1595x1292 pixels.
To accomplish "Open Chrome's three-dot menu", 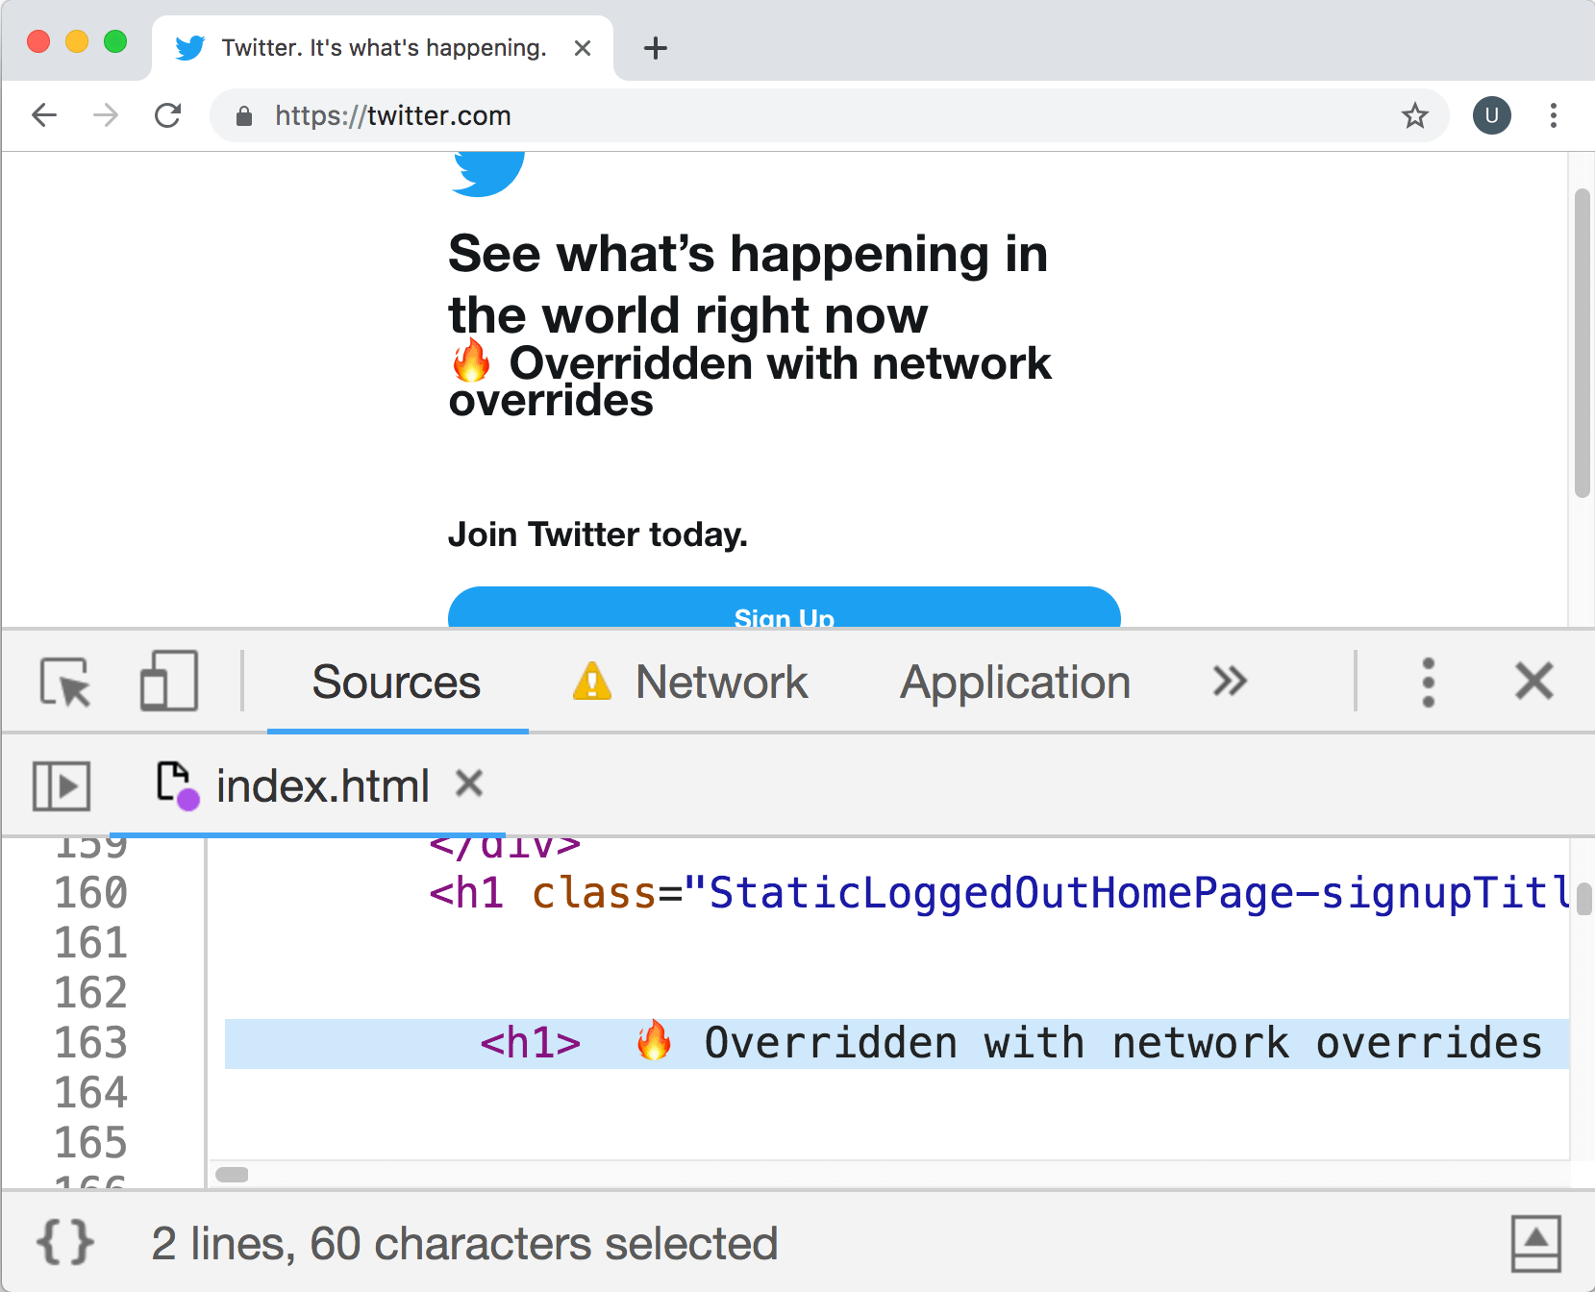I will (x=1554, y=116).
